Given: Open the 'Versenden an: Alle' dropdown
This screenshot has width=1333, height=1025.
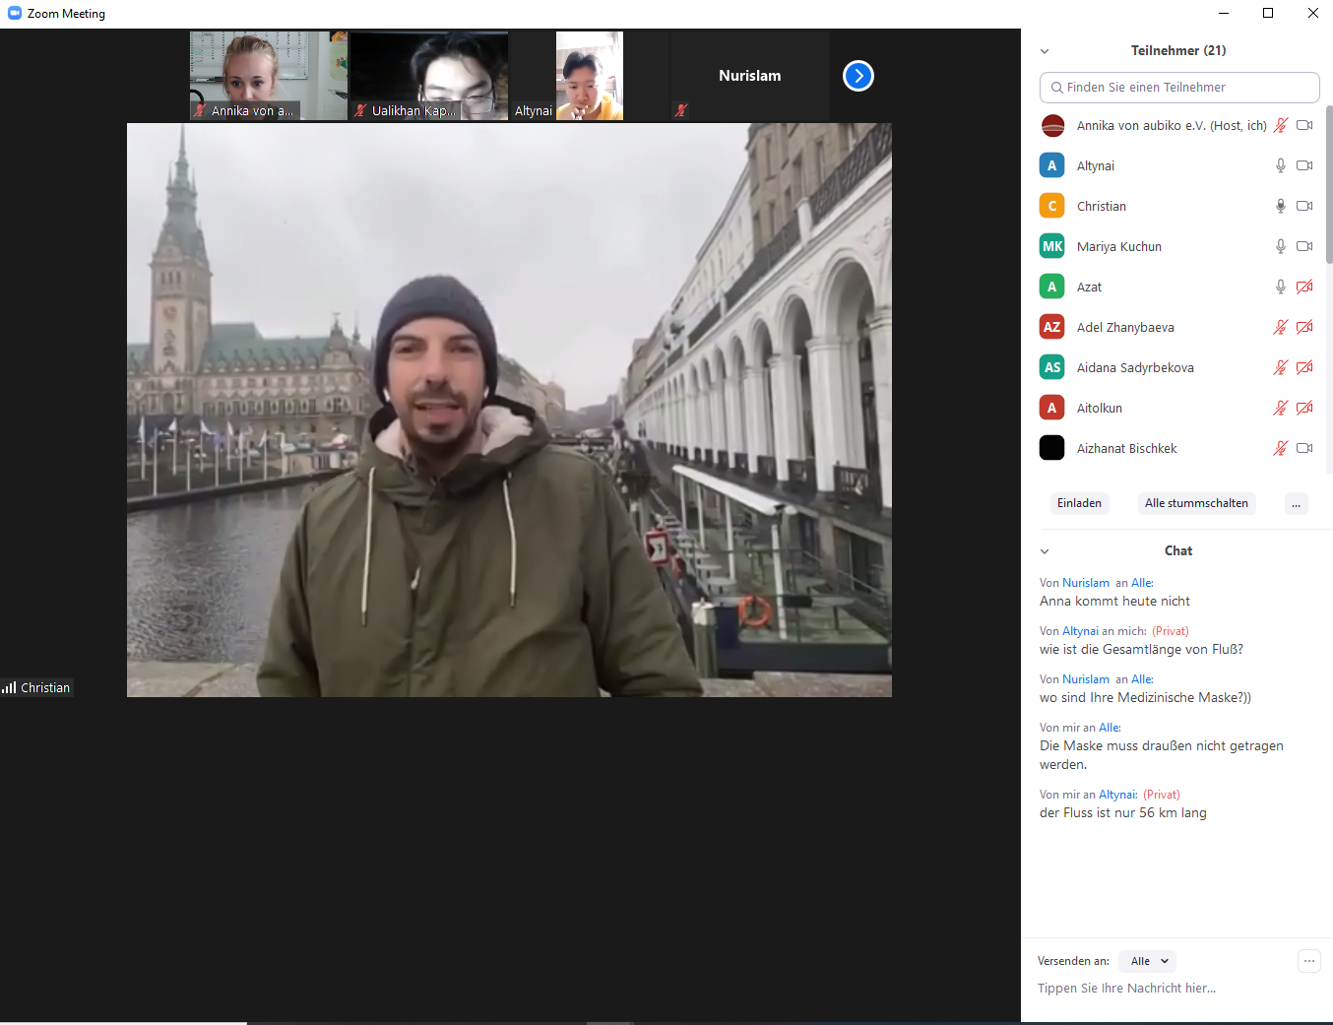Looking at the screenshot, I should [x=1148, y=961].
